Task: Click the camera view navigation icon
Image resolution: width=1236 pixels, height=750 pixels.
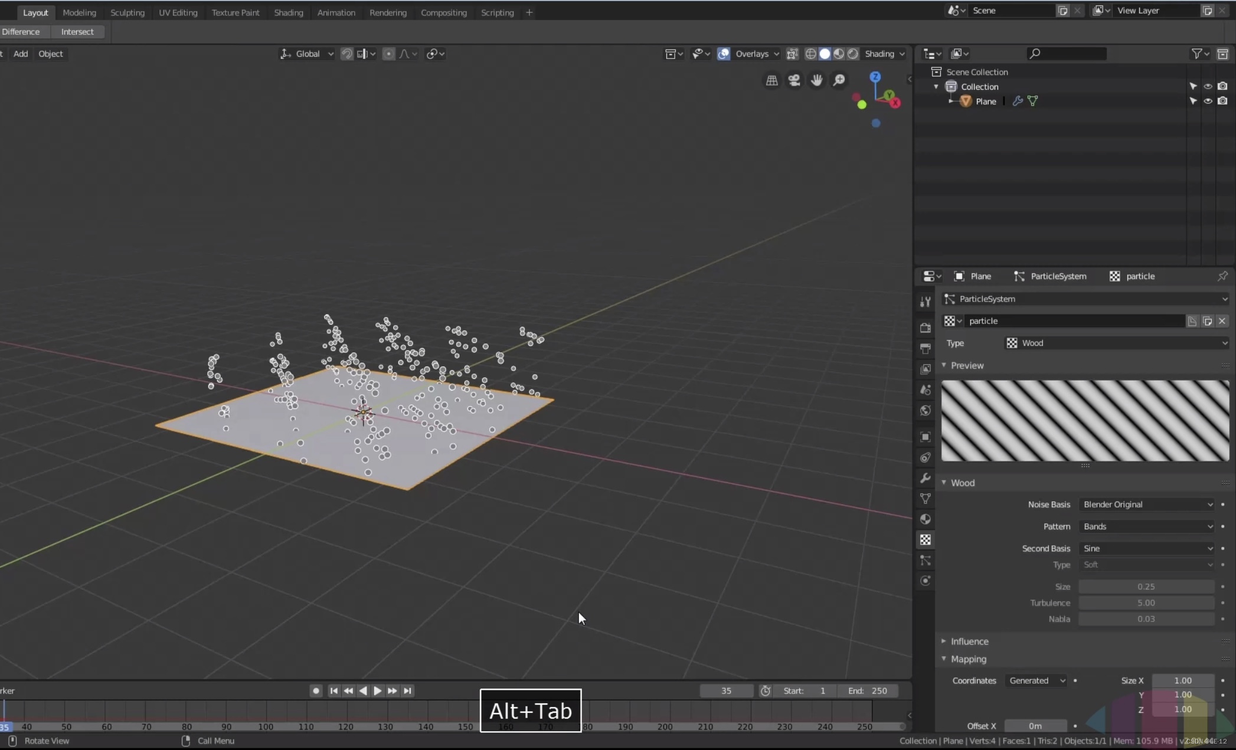Action: [x=794, y=80]
